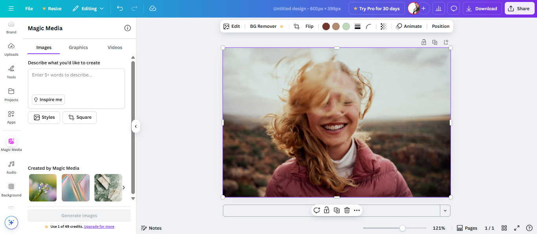Screen dimensions: 537x234
Task: Click the Download button
Action: [482, 8]
